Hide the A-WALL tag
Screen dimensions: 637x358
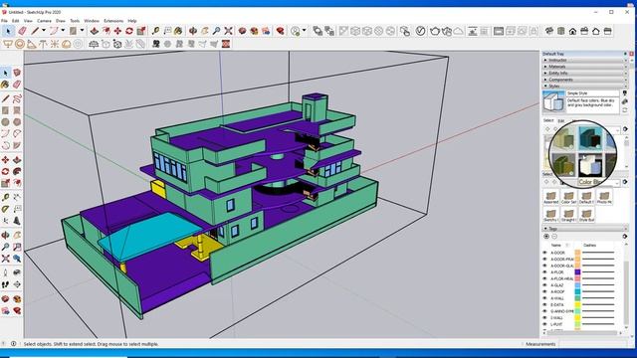(545, 298)
